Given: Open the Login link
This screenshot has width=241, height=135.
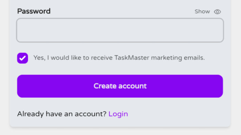Looking at the screenshot, I should coord(118,114).
